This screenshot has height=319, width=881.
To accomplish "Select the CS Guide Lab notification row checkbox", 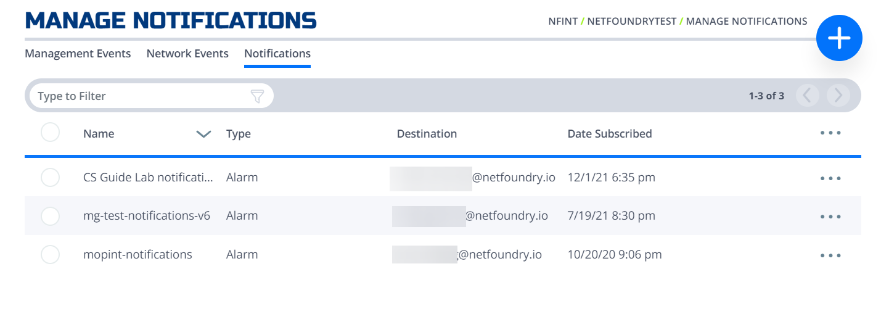I will click(50, 178).
